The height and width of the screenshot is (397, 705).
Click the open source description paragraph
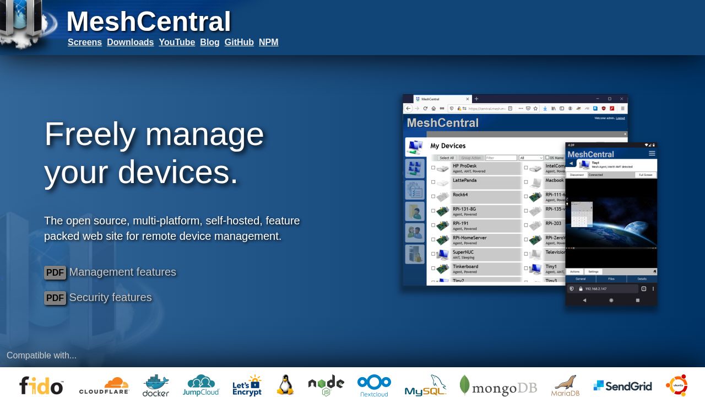(x=172, y=228)
